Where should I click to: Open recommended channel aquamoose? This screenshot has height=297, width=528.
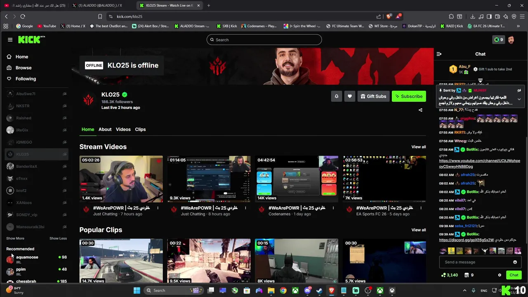[36, 259]
